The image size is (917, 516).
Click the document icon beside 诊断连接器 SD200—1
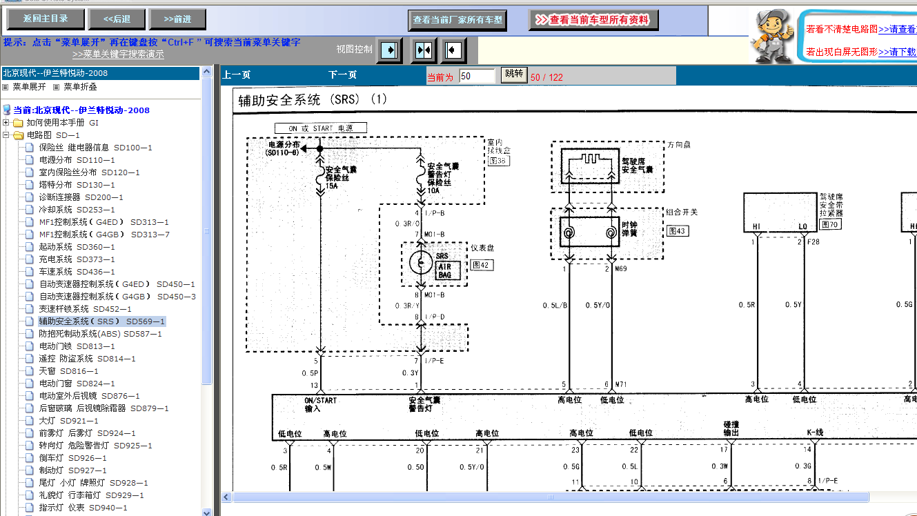click(x=29, y=197)
